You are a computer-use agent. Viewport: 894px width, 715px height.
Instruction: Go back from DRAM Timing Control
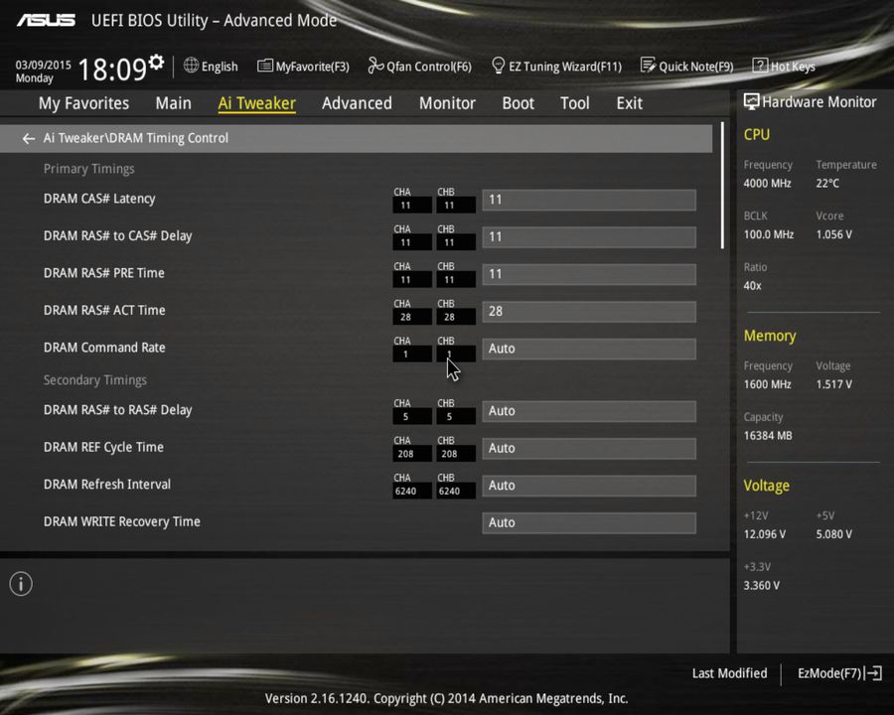[x=28, y=138]
